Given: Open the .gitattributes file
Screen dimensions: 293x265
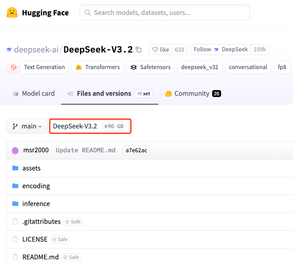Looking at the screenshot, I should coord(42,221).
